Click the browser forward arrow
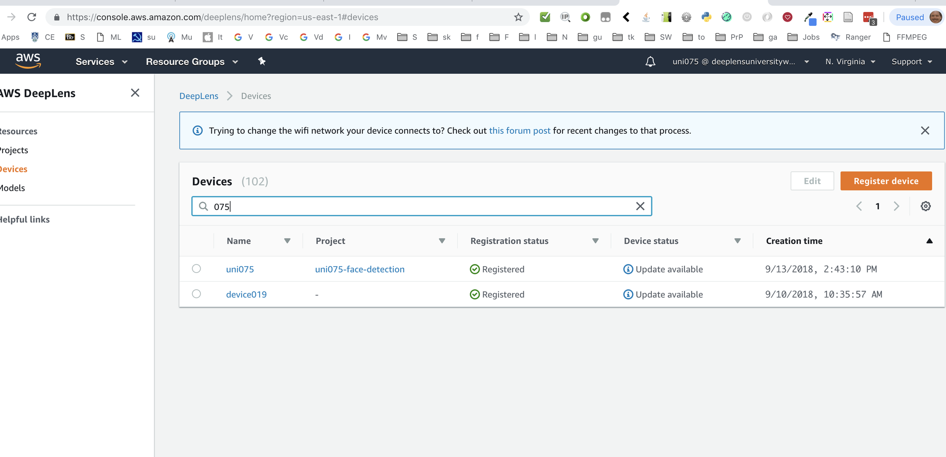This screenshot has height=457, width=946. point(12,17)
